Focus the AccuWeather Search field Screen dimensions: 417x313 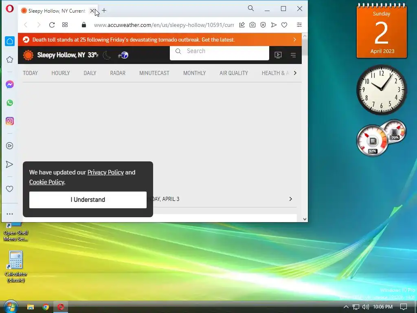click(x=219, y=51)
